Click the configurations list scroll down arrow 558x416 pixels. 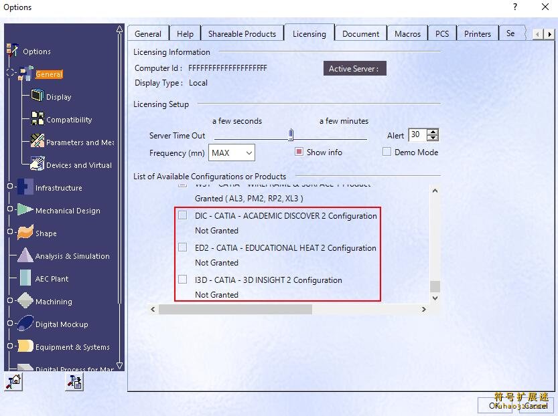tap(435, 298)
